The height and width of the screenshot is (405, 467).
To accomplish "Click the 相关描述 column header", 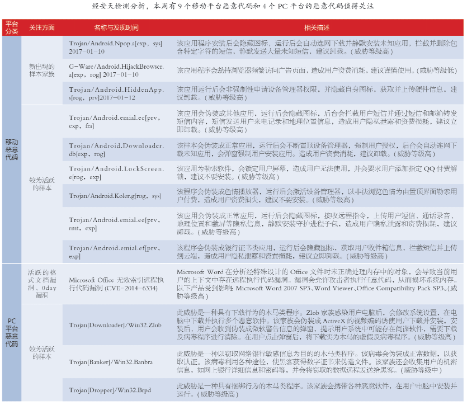I will [x=317, y=28].
